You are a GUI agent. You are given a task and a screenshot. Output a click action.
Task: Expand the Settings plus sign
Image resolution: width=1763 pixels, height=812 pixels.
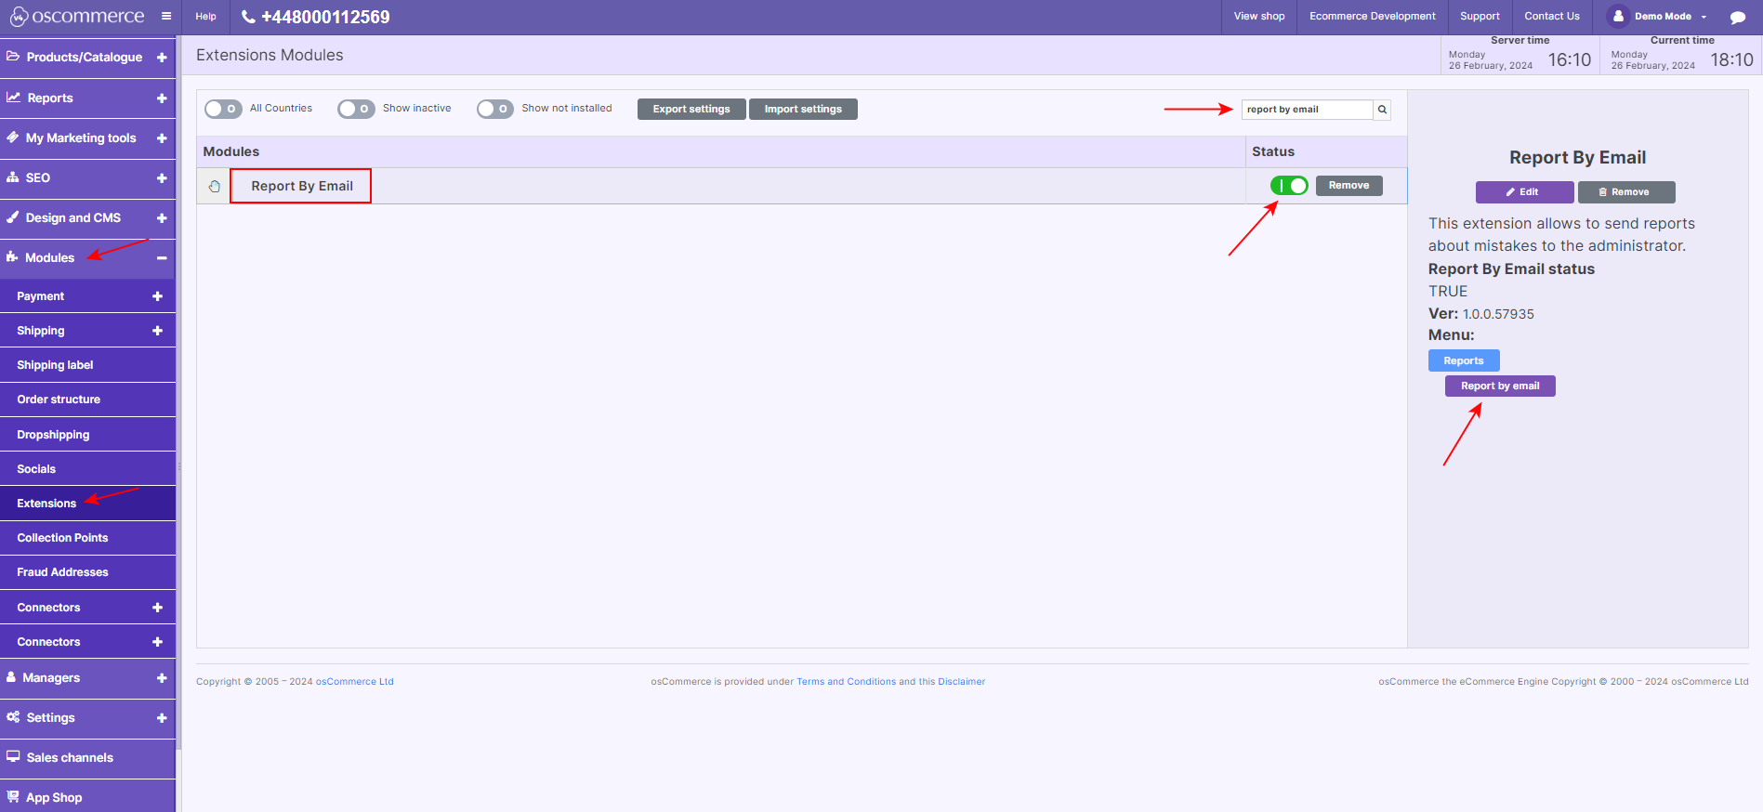coord(162,717)
